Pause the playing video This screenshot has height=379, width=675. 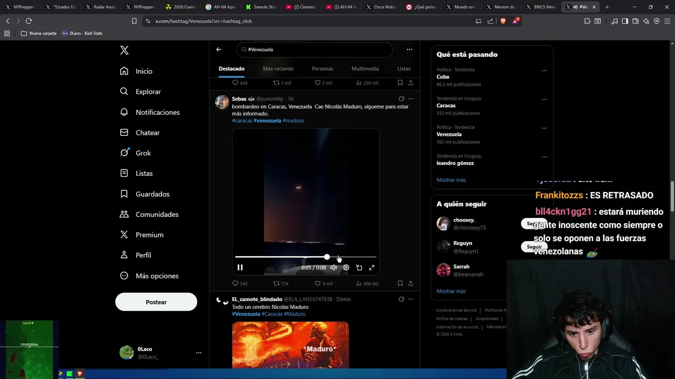(240, 267)
